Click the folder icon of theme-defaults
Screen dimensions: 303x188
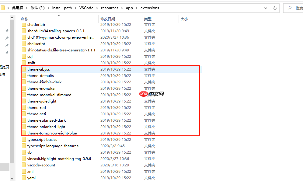click(24, 75)
